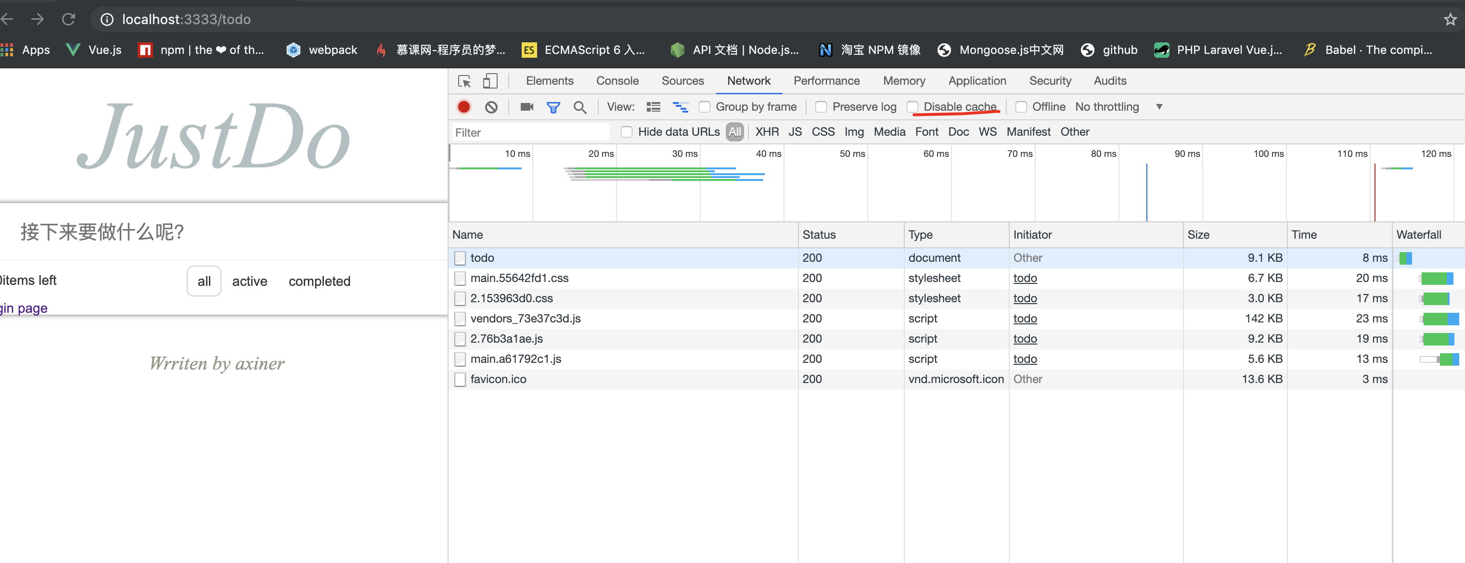
Task: Open the Performance tab
Action: click(826, 81)
